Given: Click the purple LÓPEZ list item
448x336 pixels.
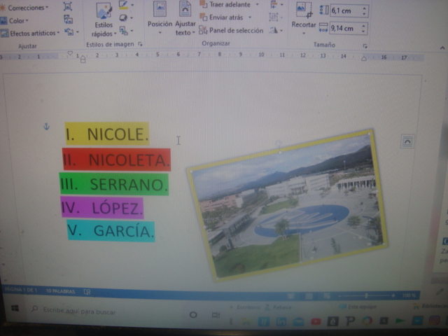Looking at the screenshot, I should [102, 208].
